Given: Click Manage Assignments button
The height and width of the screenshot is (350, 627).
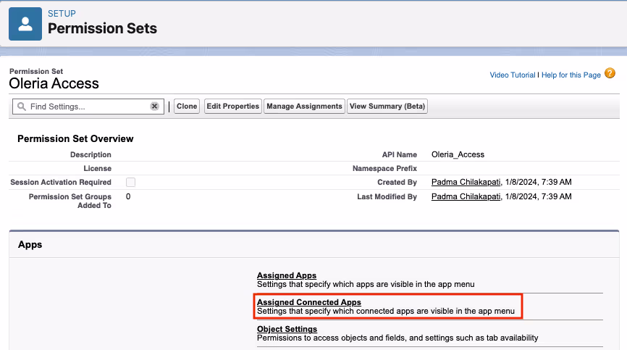Looking at the screenshot, I should point(304,107).
